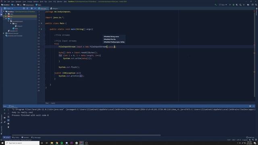The image size is (258, 145).
Task: Click the Collapse All icon in Project panel
Action: click(27, 8)
